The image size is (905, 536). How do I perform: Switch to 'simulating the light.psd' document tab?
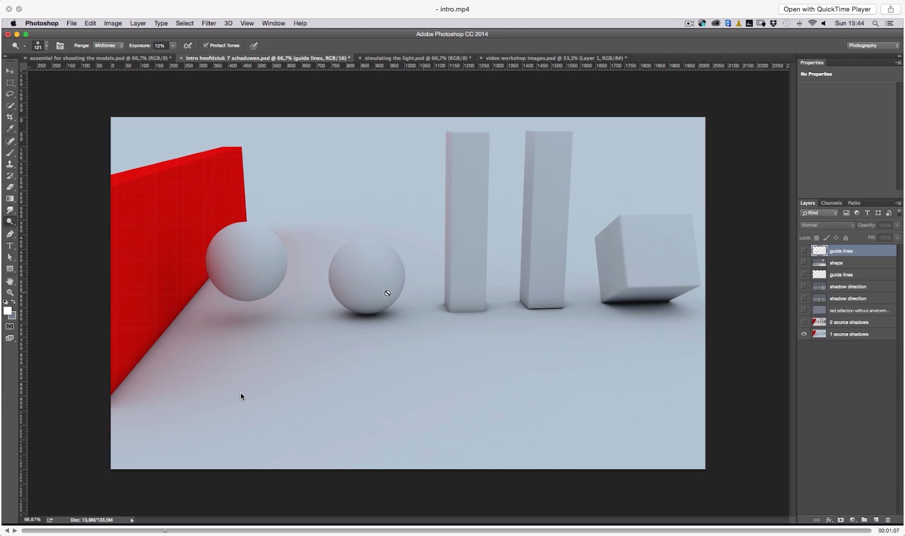(418, 58)
